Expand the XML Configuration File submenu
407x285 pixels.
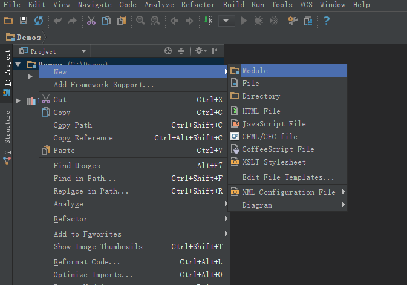point(288,192)
